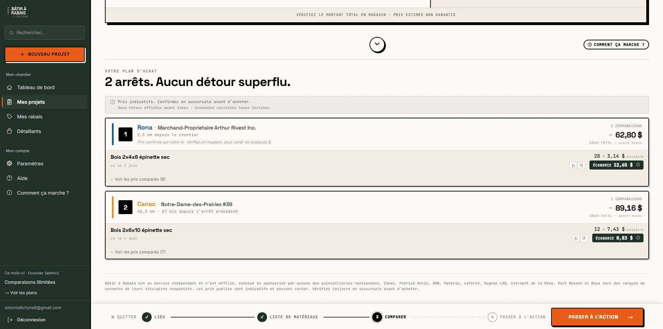Open sidebar Comment ça marche ? link
The width and height of the screenshot is (663, 329).
[x=45, y=193]
